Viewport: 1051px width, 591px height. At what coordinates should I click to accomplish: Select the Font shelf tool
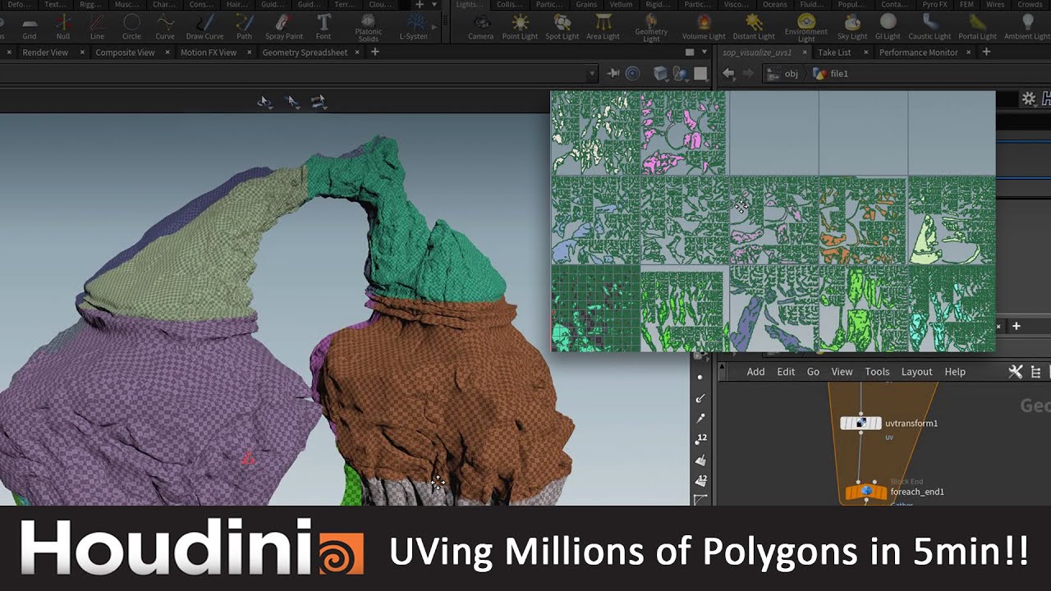(x=324, y=27)
